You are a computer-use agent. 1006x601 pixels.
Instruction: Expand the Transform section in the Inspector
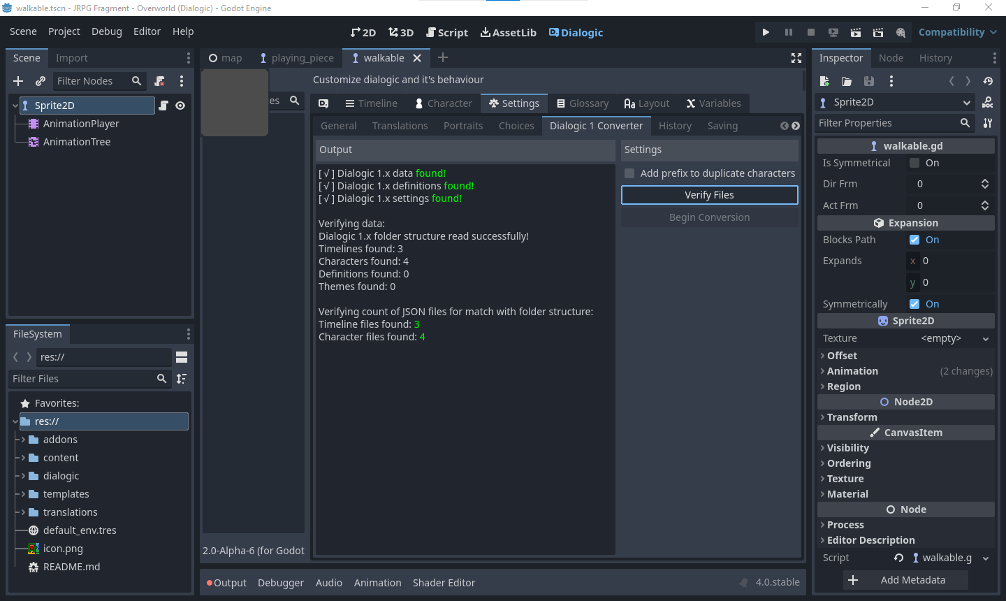[x=852, y=417]
